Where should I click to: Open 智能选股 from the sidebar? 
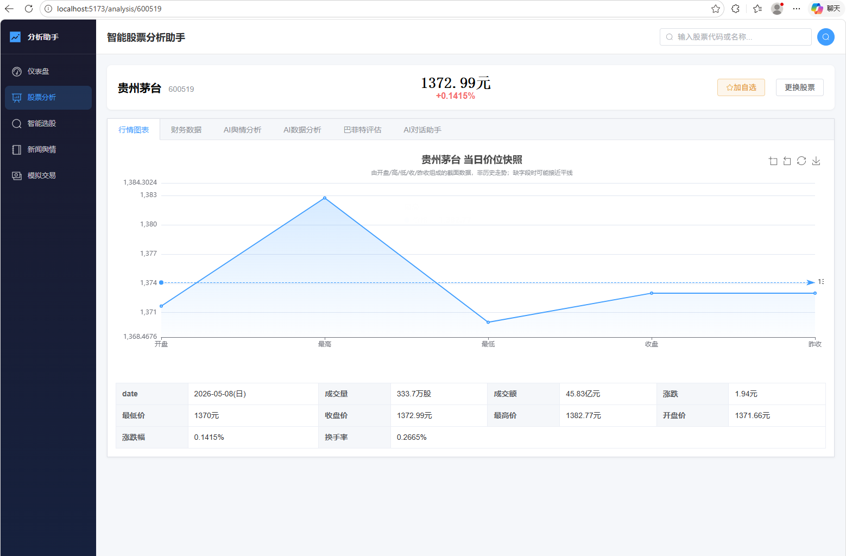[48, 124]
